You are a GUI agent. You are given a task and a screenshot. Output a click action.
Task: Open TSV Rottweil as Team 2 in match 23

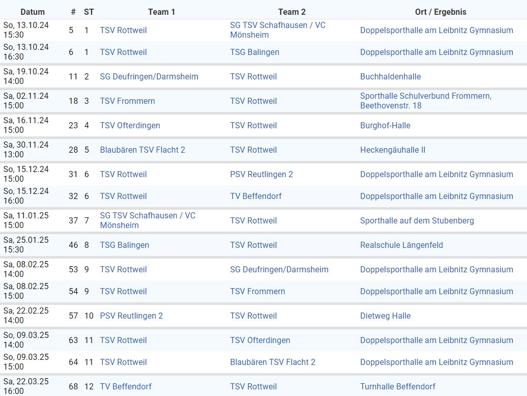coord(253,126)
